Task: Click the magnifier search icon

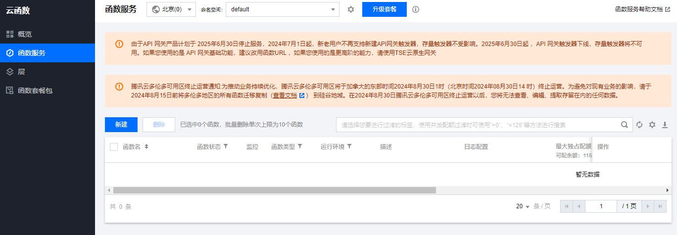Action: (x=625, y=125)
